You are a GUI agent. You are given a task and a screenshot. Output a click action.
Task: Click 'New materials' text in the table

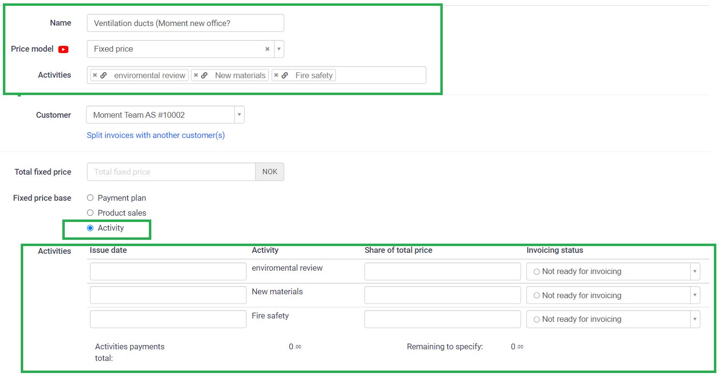(277, 292)
